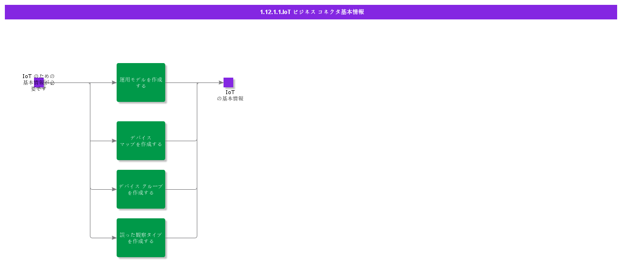Select the 'デバイス グループを作成する' process box

coord(141,189)
